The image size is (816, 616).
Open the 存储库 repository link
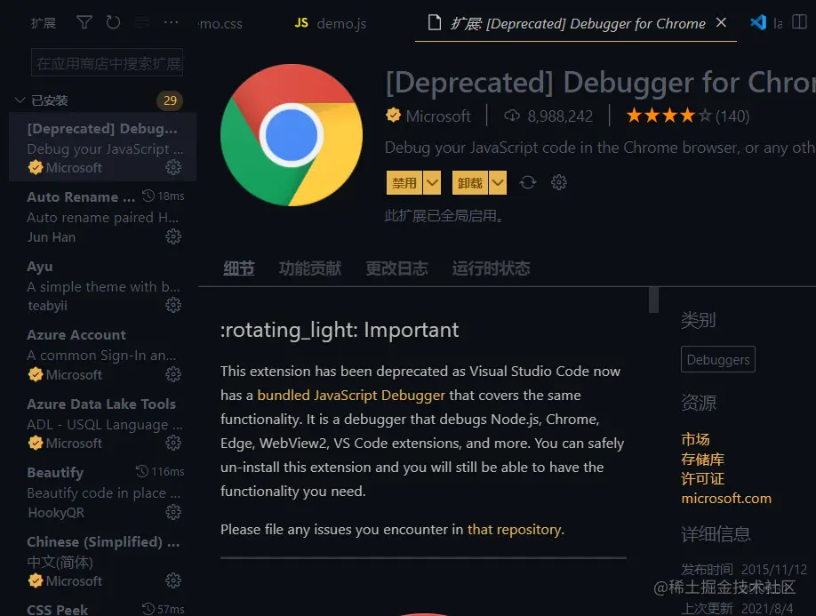coord(702,459)
